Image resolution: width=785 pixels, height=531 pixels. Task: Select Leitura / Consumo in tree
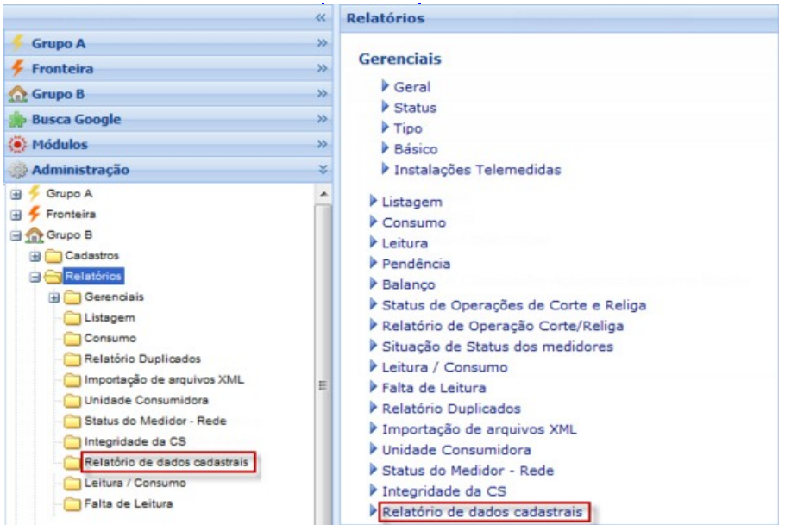pyautogui.click(x=134, y=484)
